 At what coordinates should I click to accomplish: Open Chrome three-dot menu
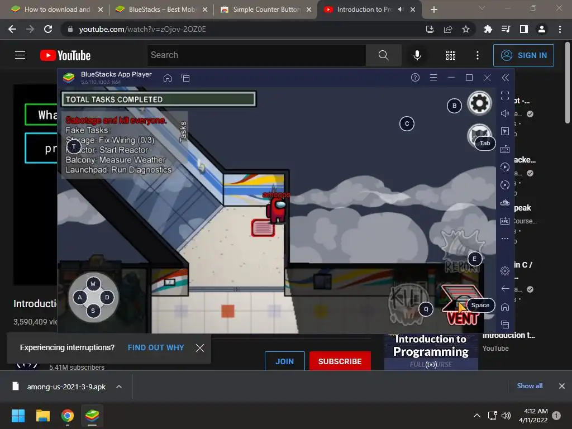pos(560,29)
